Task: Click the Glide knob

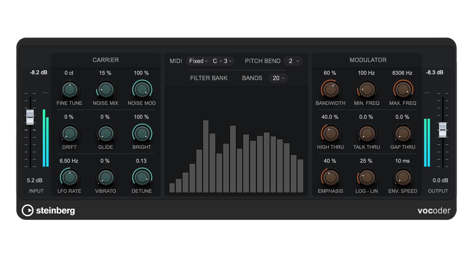Action: click(x=105, y=133)
